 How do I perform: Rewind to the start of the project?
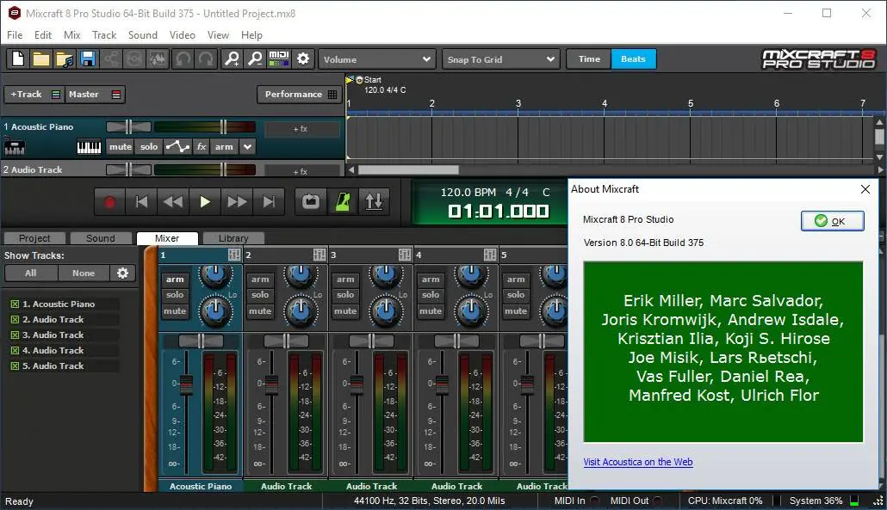coord(141,201)
